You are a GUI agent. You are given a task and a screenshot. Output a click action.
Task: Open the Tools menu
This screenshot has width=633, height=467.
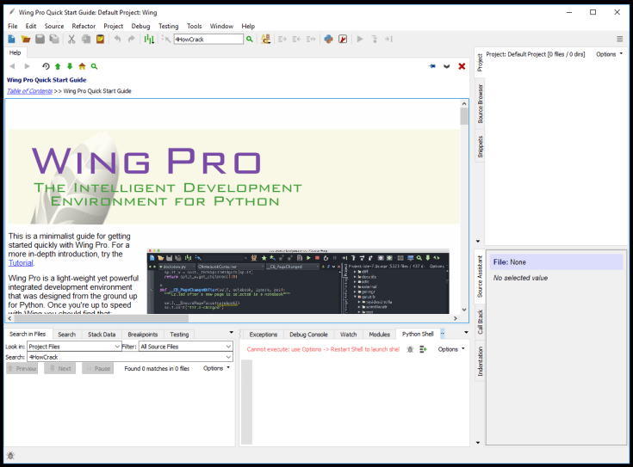pos(194,26)
